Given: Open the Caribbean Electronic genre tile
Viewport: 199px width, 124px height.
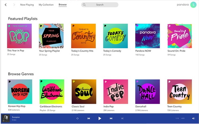Looking at the screenshot, I should (52, 92).
